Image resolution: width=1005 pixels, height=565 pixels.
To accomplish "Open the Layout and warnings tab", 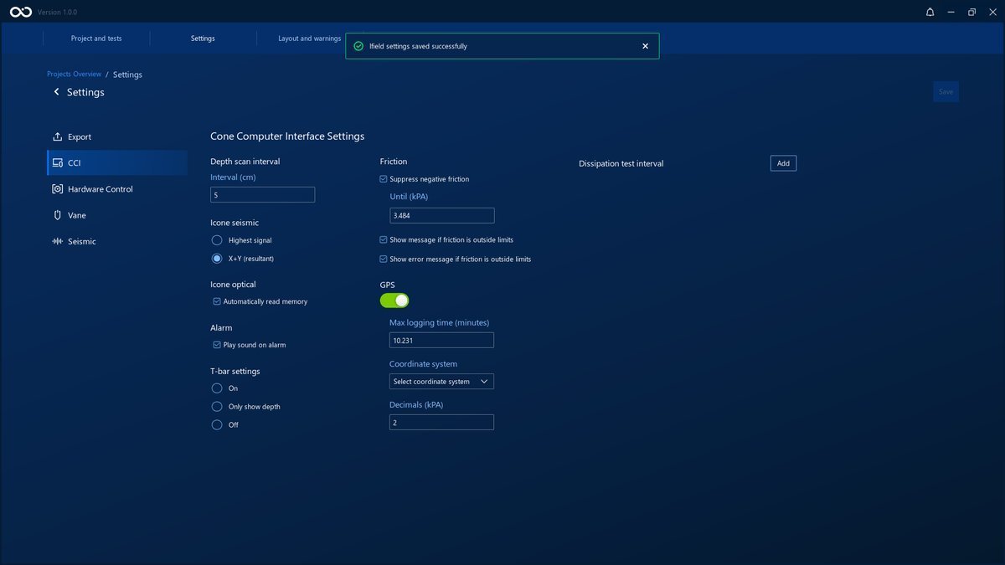I will tap(309, 39).
